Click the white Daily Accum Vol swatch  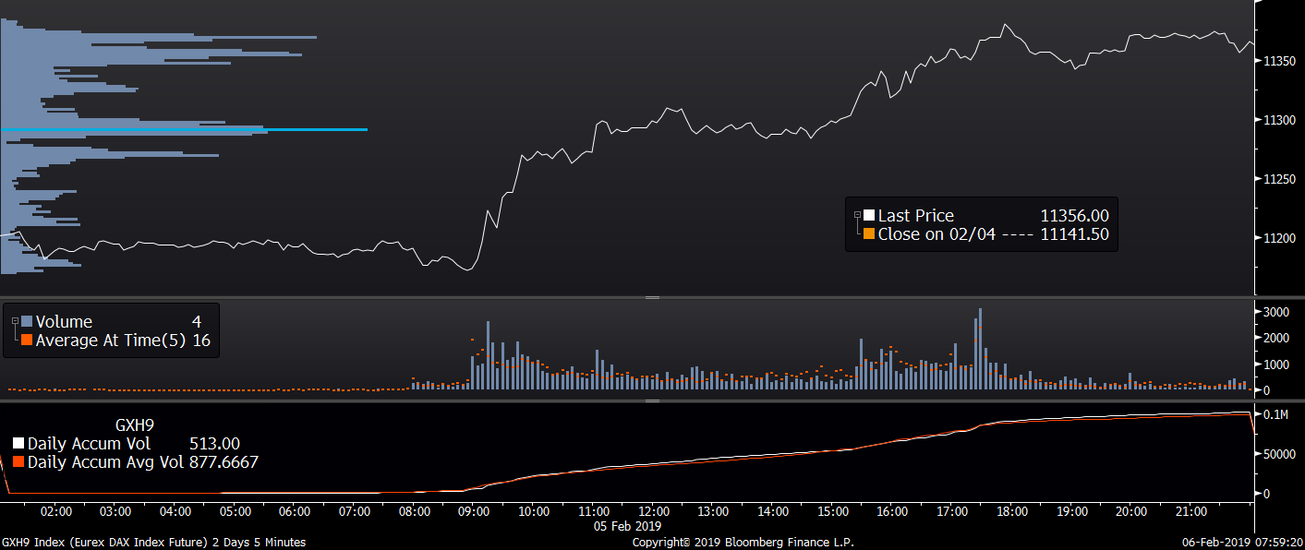18,444
